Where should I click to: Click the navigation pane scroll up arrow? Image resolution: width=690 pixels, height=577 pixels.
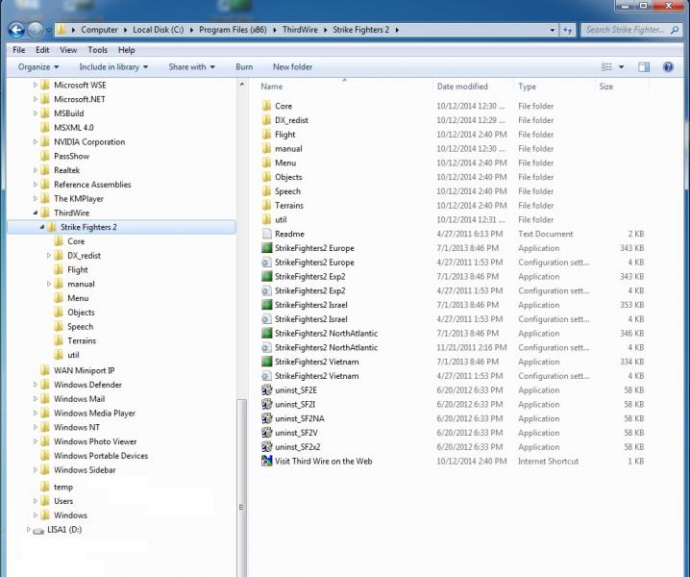coord(241,84)
